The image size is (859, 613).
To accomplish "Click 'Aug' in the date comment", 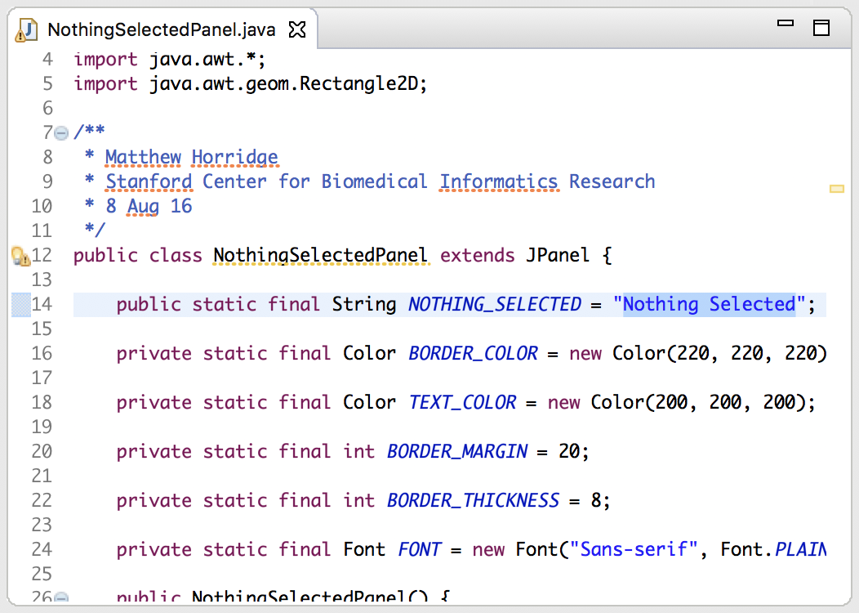I will [143, 206].
